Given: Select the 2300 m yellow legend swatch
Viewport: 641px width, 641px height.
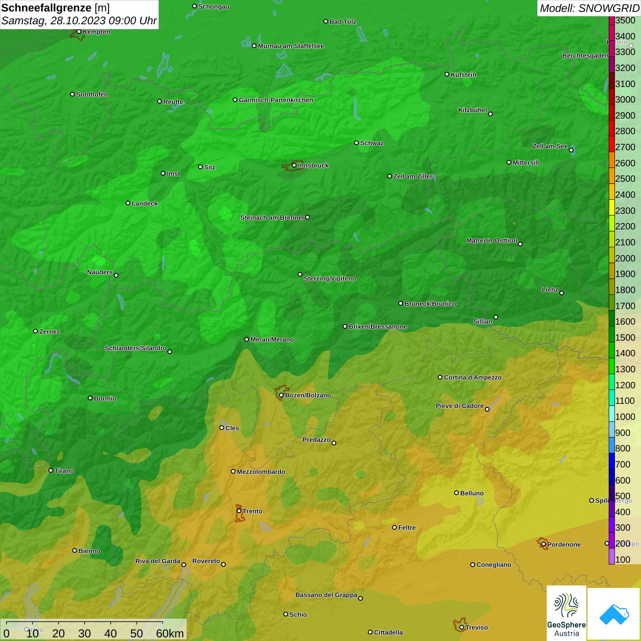Looking at the screenshot, I should 612,207.
